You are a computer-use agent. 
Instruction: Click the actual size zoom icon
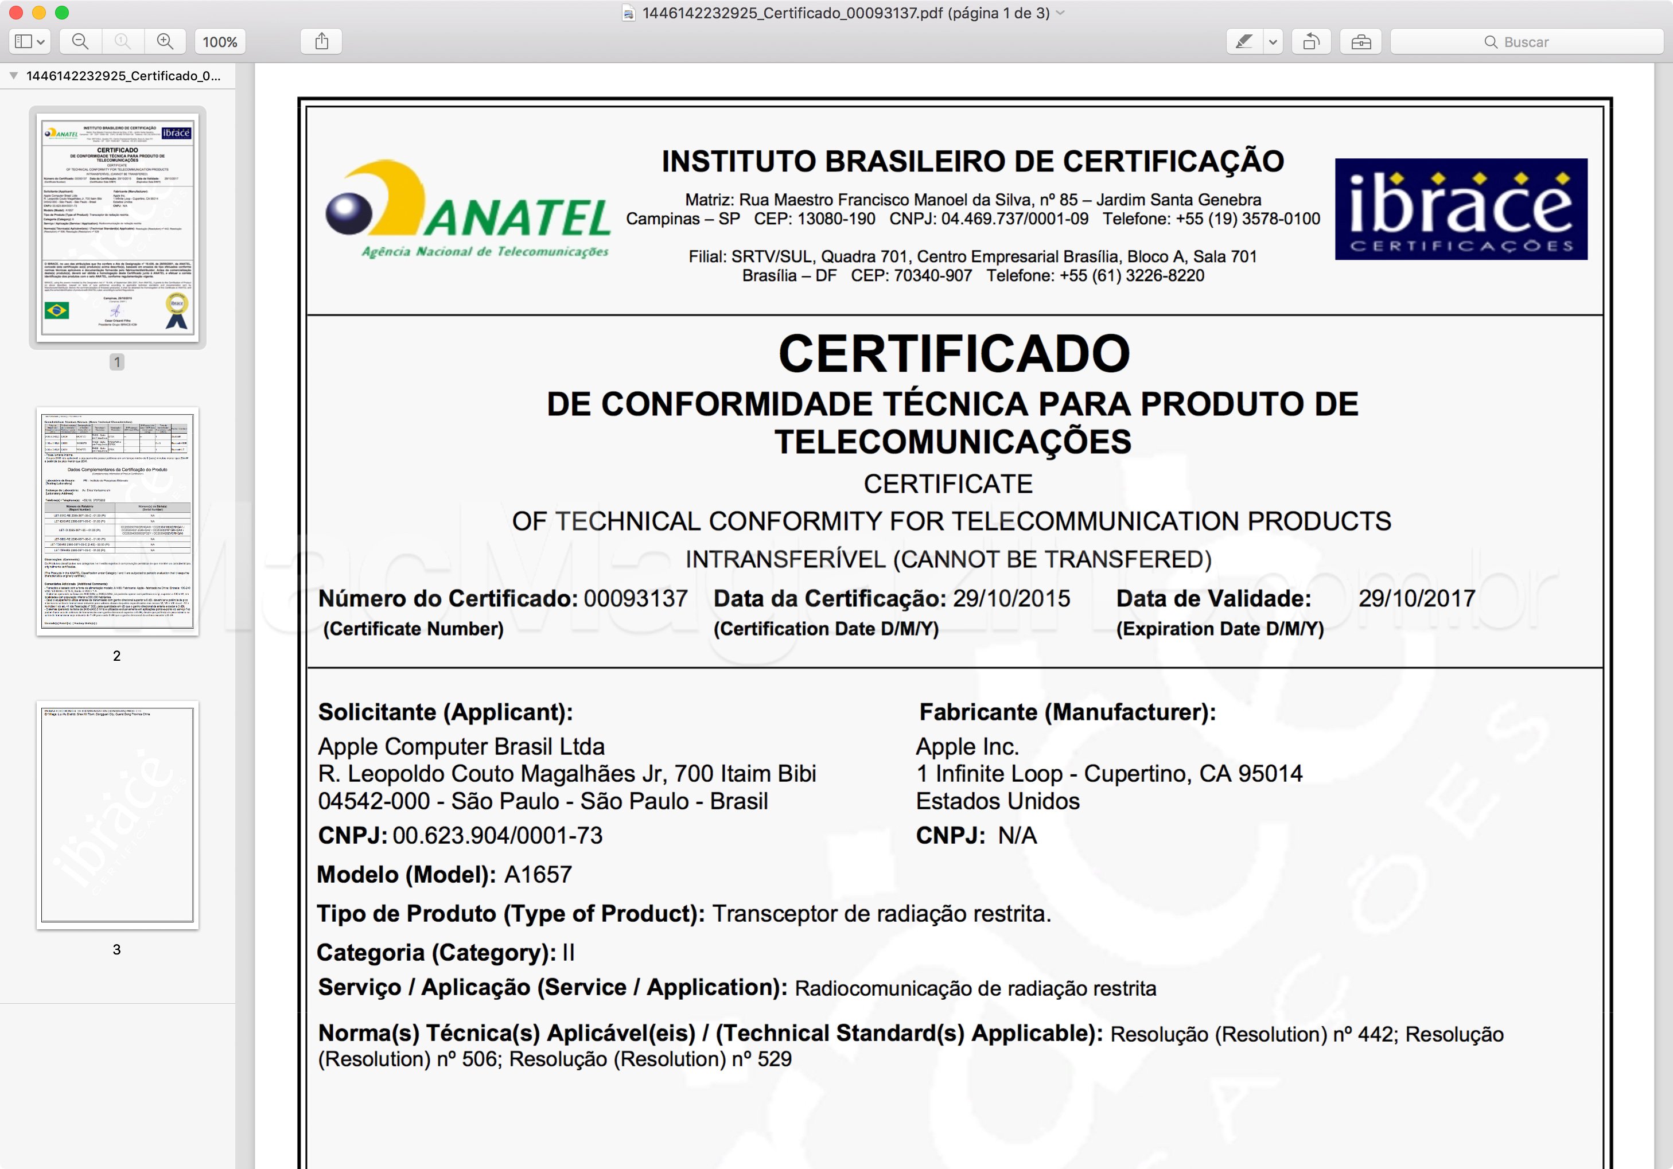pos(122,41)
